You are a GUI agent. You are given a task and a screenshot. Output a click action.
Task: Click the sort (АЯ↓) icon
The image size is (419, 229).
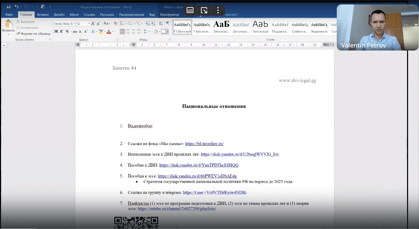point(161,24)
